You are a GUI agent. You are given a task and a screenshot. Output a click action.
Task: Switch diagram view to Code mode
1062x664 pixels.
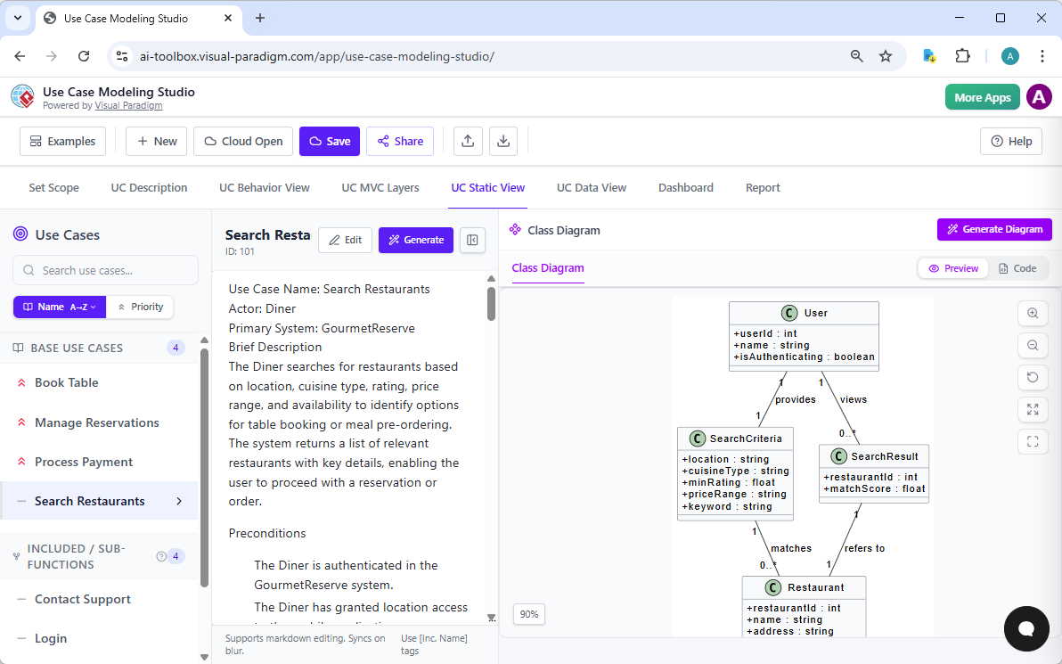point(1018,267)
